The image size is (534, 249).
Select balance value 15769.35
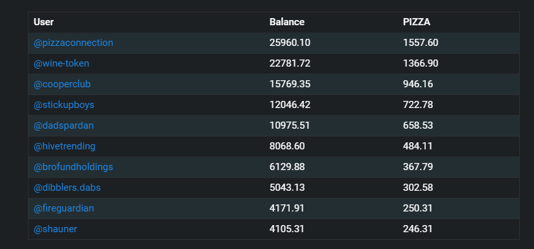pyautogui.click(x=290, y=84)
